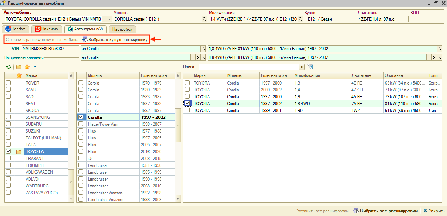Viewport: 447px width, 216px height.
Task: Click Выбрать все расшифровки button
Action: (386, 211)
